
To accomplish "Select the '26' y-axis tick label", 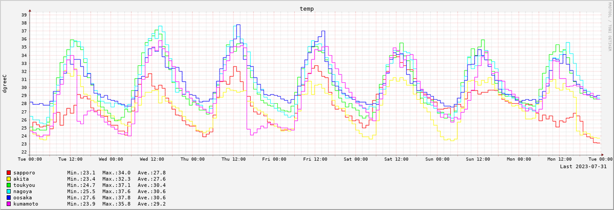I will [24, 120].
